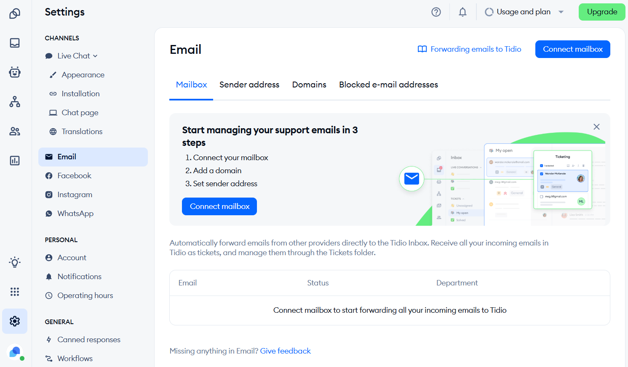Click the WhatsApp logo icon in settings

(49, 214)
